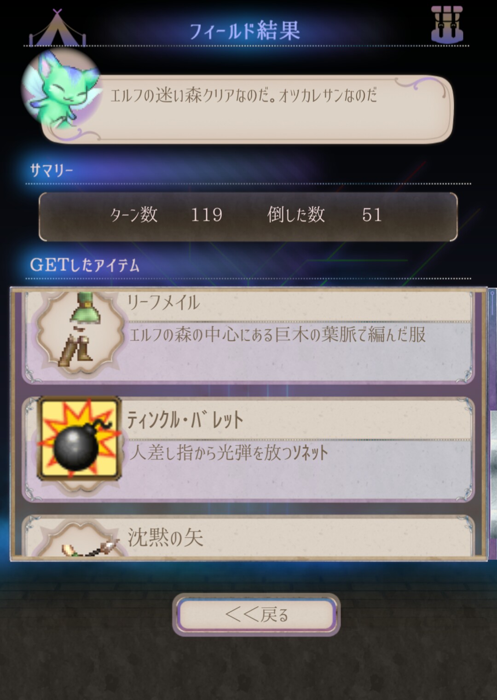The height and width of the screenshot is (700, 497).
Task: Tap the green fairy cat portrait
Action: coord(62,90)
